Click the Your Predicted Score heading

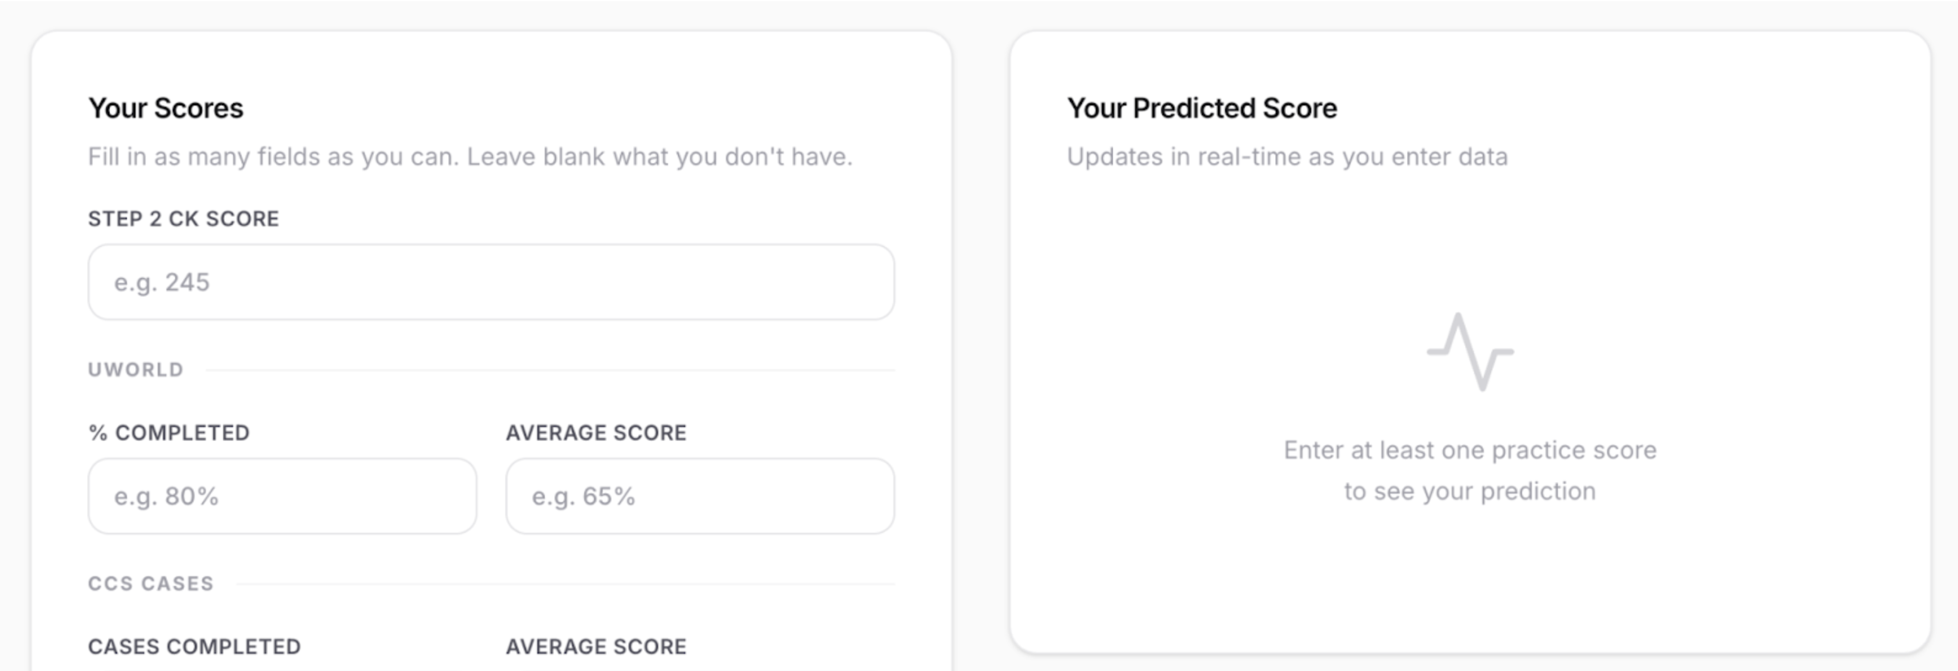[1202, 108]
